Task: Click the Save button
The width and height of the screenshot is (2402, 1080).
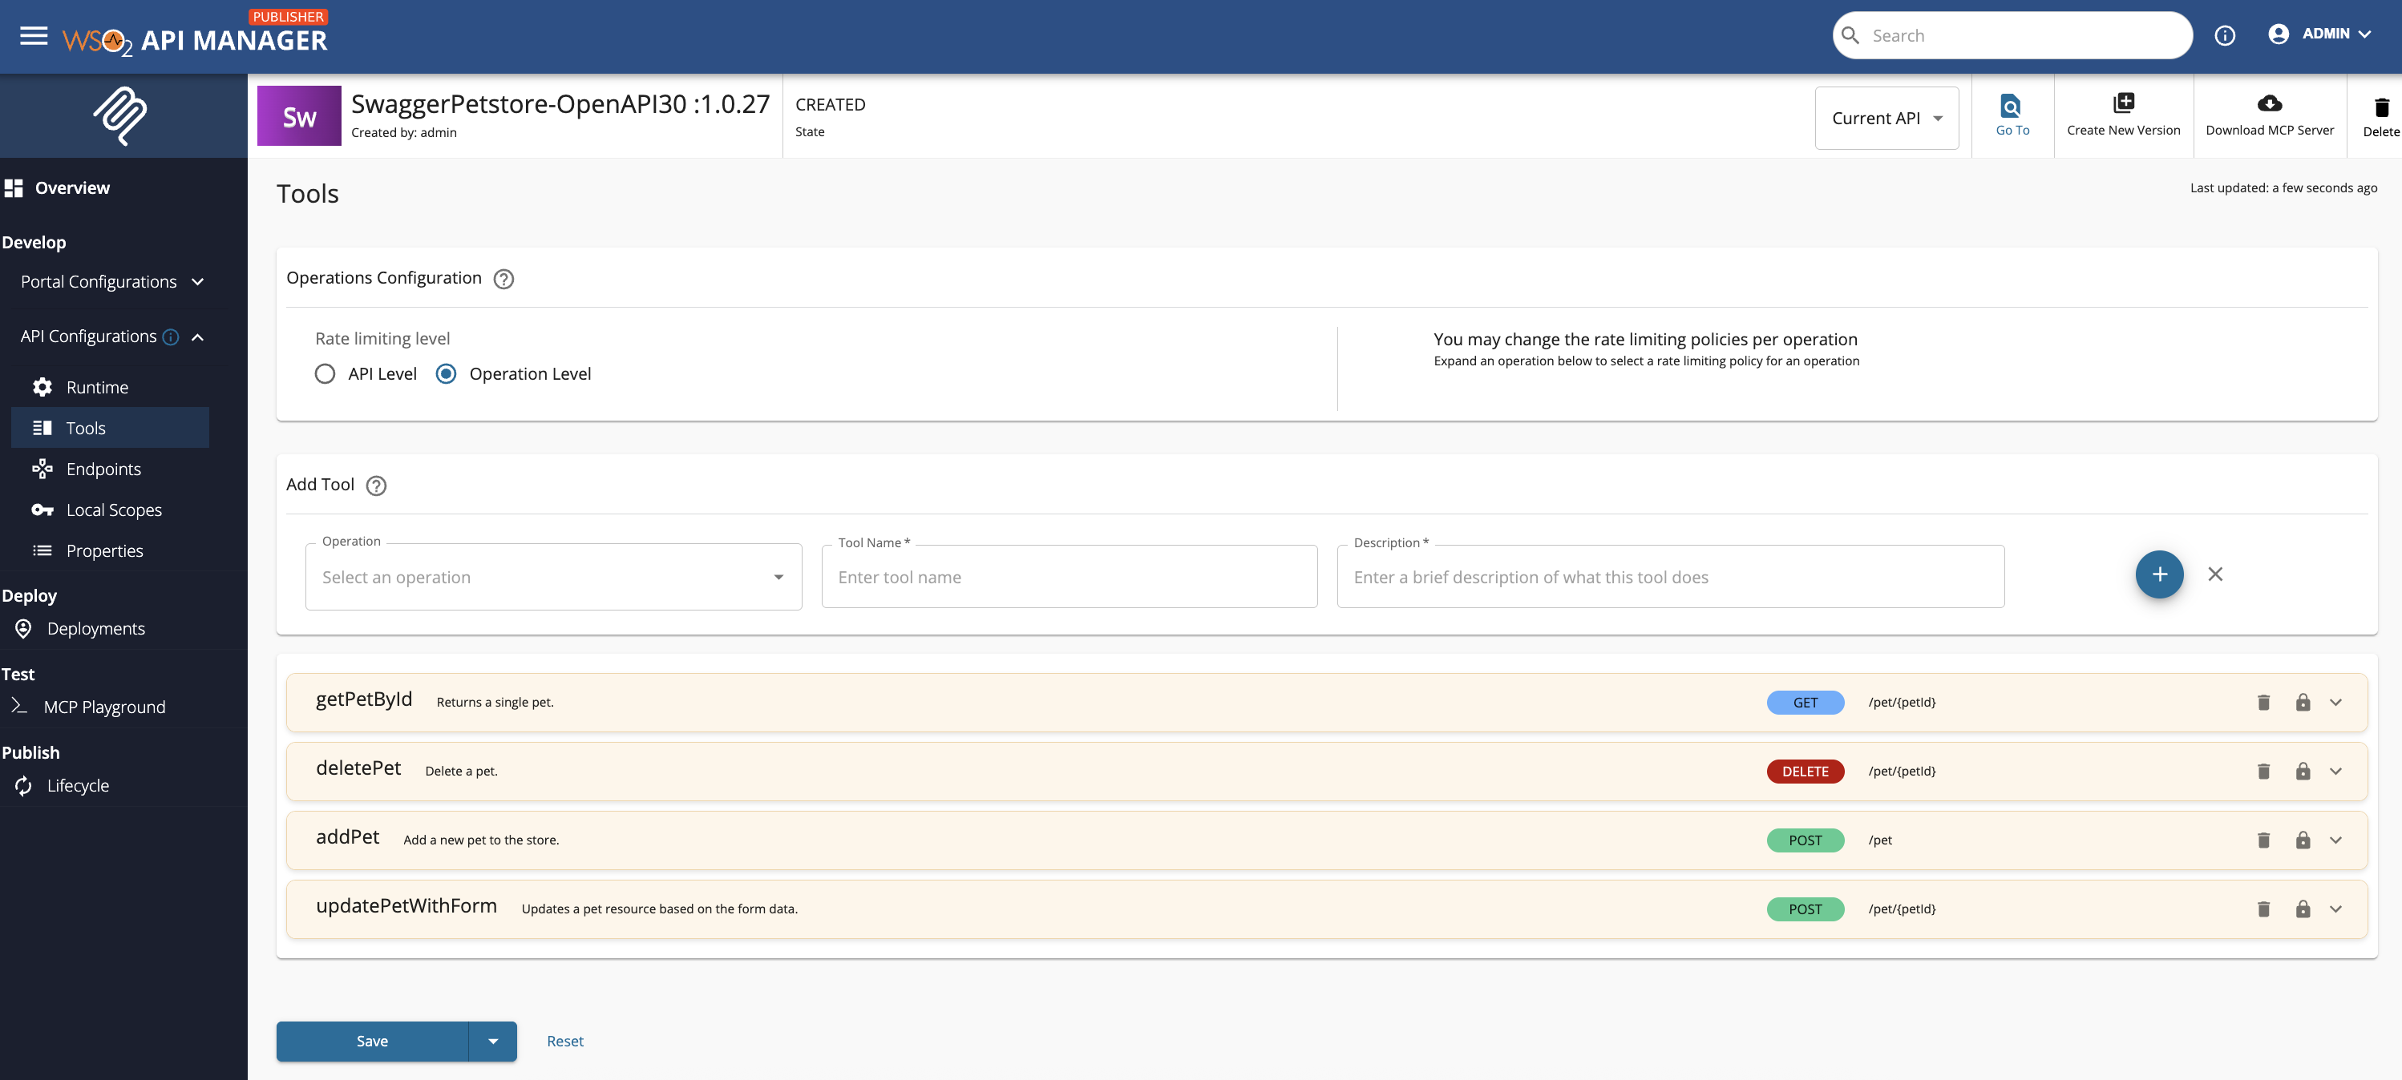Action: click(x=372, y=1041)
